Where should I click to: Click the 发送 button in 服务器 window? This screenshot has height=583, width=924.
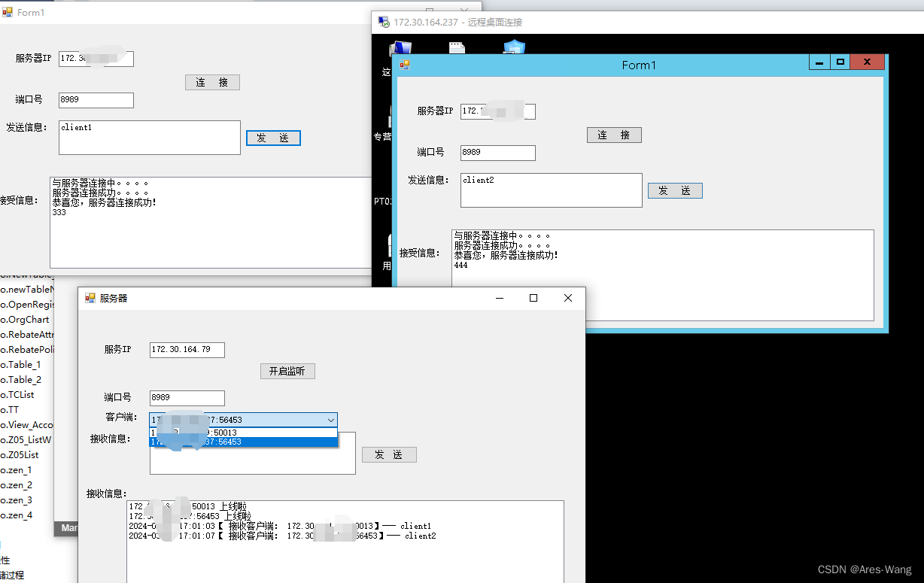pyautogui.click(x=389, y=455)
